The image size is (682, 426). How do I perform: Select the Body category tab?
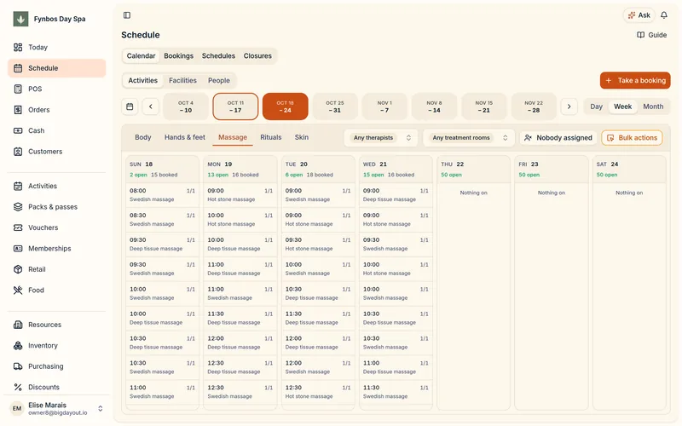pyautogui.click(x=142, y=137)
